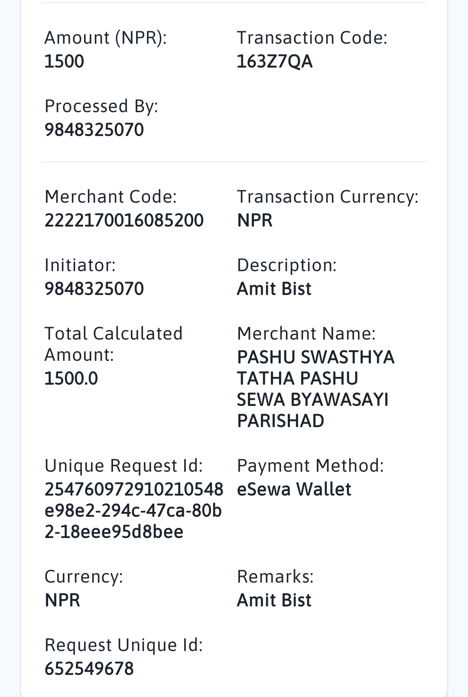The width and height of the screenshot is (468, 697).
Task: Select the amount value 1500
Action: (x=64, y=62)
